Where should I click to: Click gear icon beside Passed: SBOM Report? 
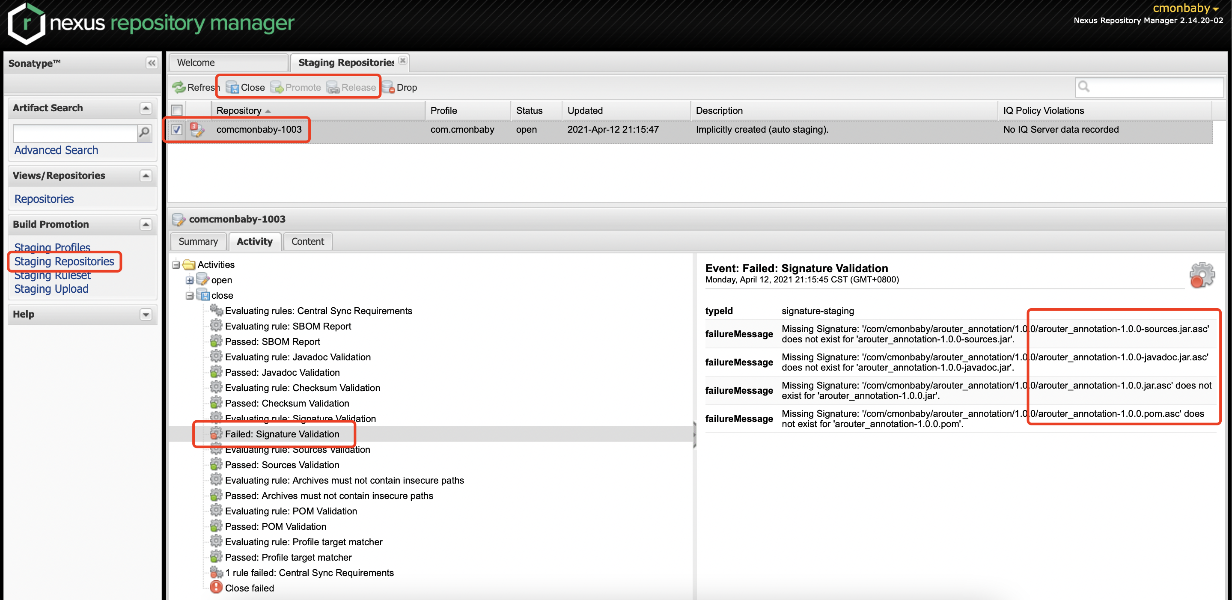[216, 342]
